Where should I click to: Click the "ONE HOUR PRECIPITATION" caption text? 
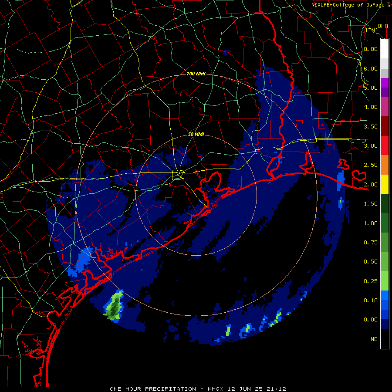[x=153, y=389]
